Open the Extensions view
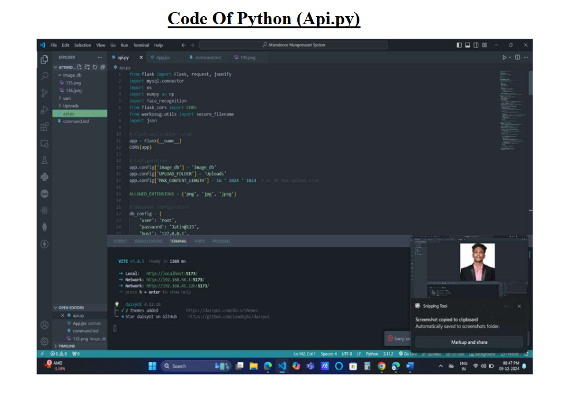Viewport: 562px width, 393px height. [44, 126]
